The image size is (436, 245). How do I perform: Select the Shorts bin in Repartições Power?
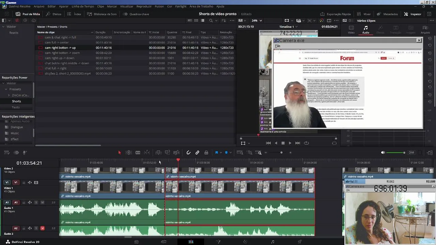(x=16, y=101)
